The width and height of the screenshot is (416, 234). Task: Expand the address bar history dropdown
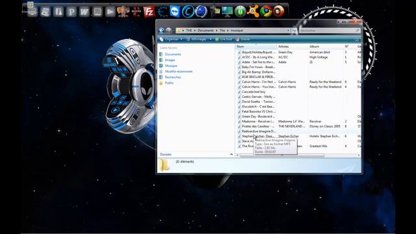tap(288, 31)
